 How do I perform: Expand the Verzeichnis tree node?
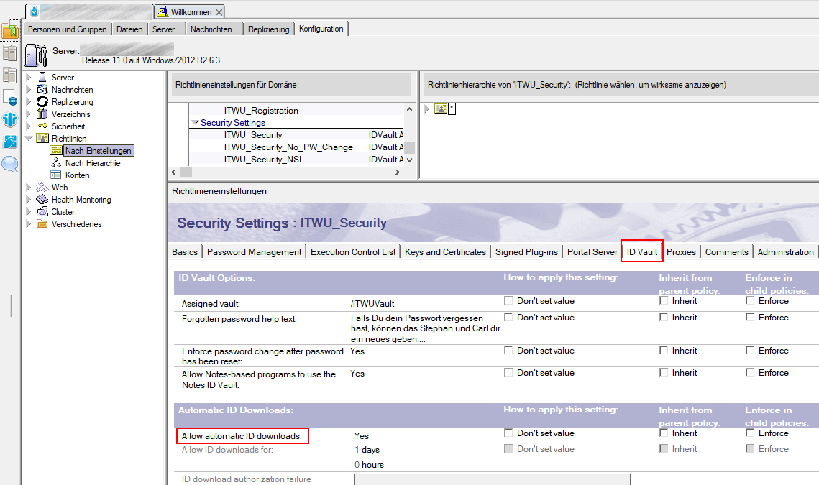point(29,114)
